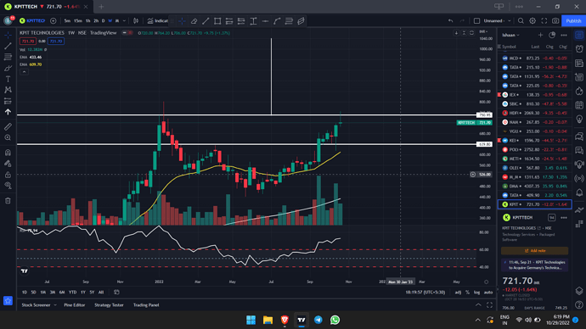Add a symbol to the watchlist

click(x=540, y=35)
